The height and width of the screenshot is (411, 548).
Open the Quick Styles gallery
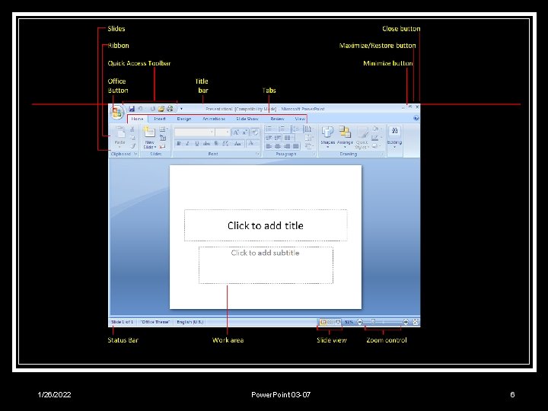tap(362, 138)
